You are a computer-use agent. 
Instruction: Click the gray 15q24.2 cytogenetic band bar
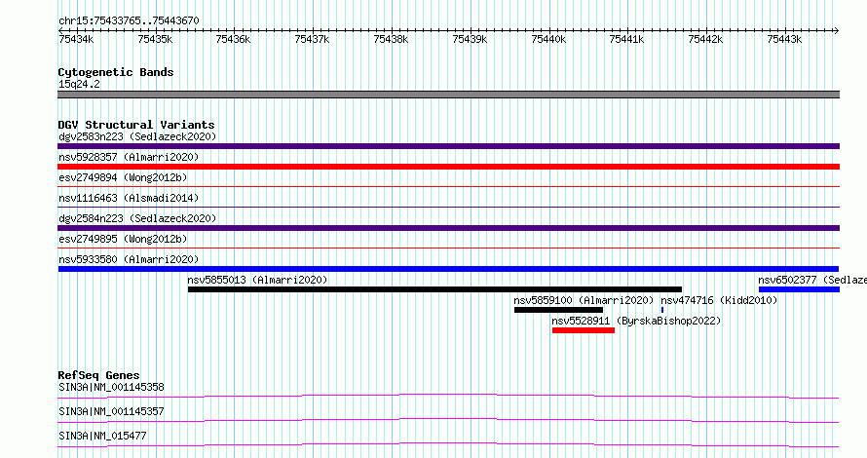tap(448, 95)
